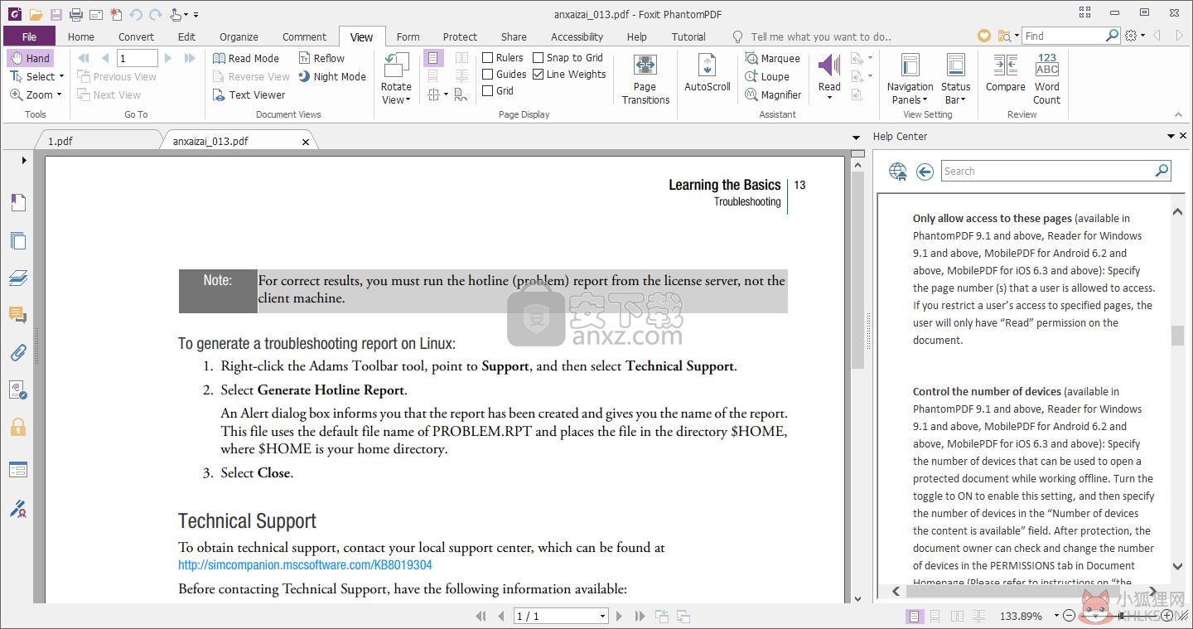Click the Print icon in quick access toolbar
The height and width of the screenshot is (629, 1193).
75,14
